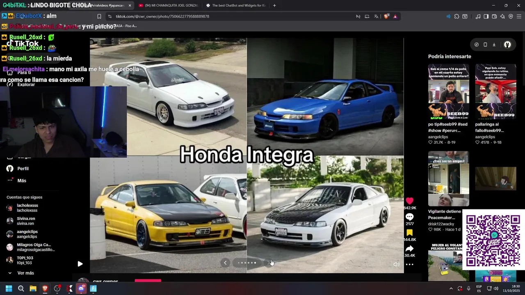This screenshot has height=295, width=525.
Task: Open aangelclips followed account
Action: click(27, 234)
